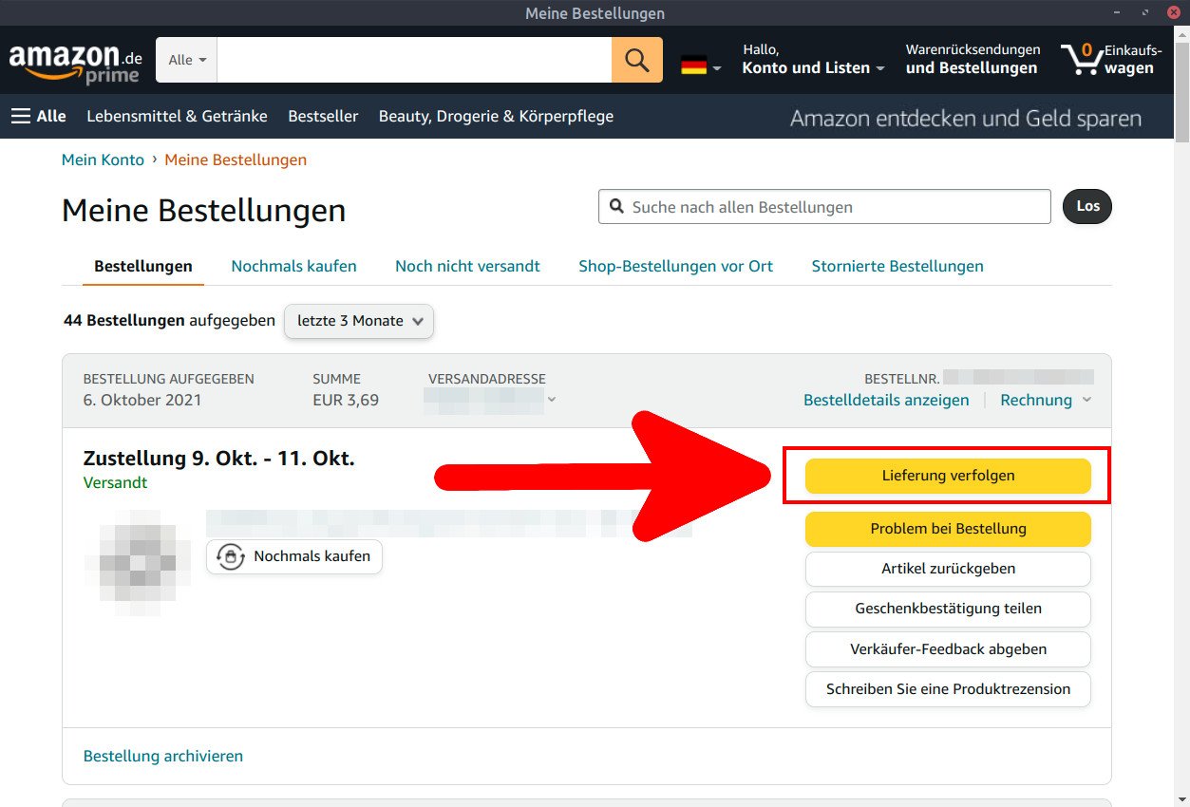Click Lieferung verfolgen button

948,476
